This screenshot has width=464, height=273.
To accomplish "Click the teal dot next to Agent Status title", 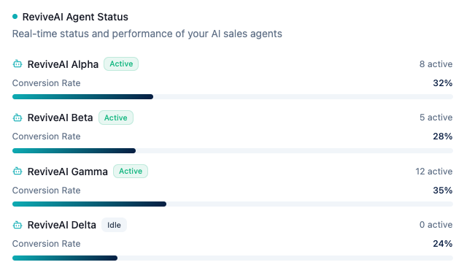I will click(15, 17).
